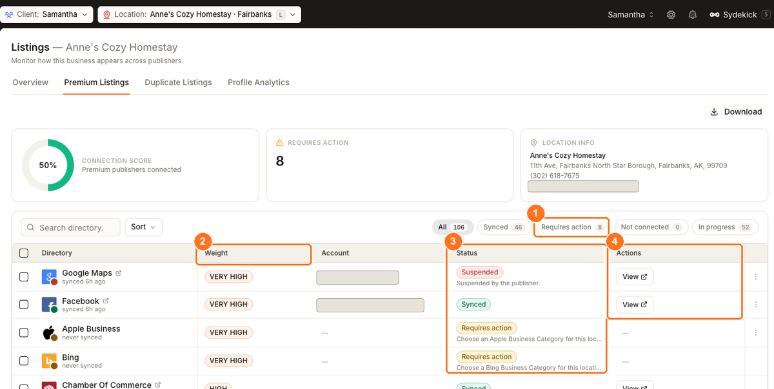Click the Status column header

[467, 253]
